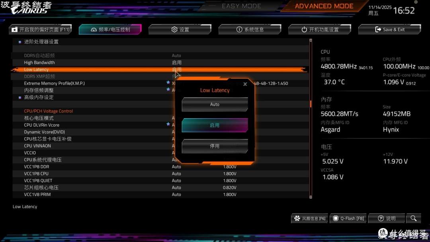Expand 进阶处理器设置 submenu
The width and height of the screenshot is (430, 242).
(x=41, y=42)
